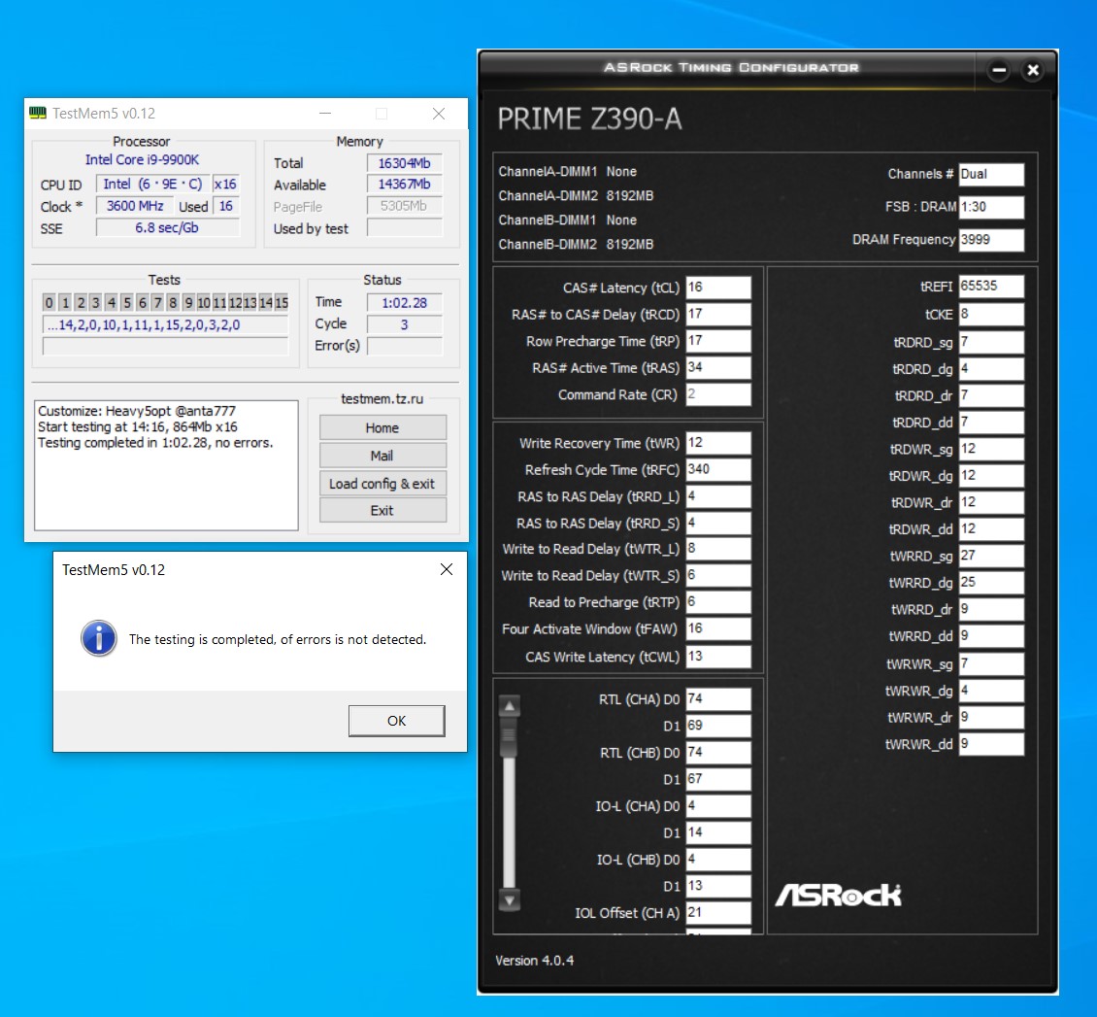The width and height of the screenshot is (1097, 1017).
Task: Click the Four Activate Window (tFAW) field
Action: coord(718,628)
